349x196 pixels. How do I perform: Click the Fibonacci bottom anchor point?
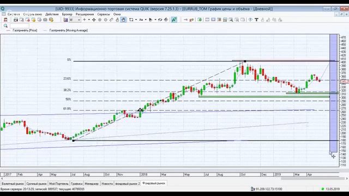(74, 140)
